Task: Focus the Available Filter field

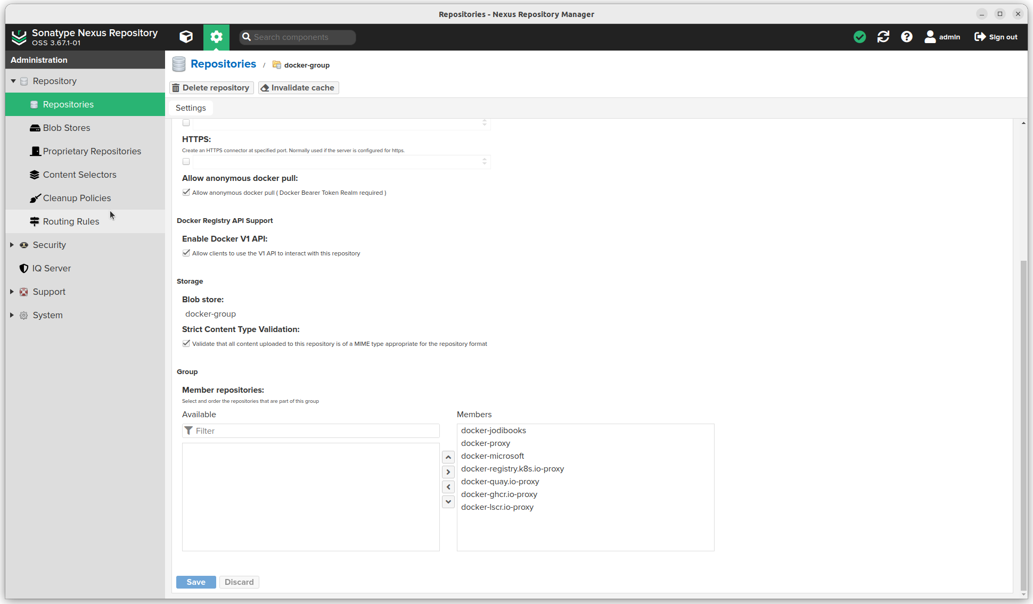Action: tap(311, 431)
